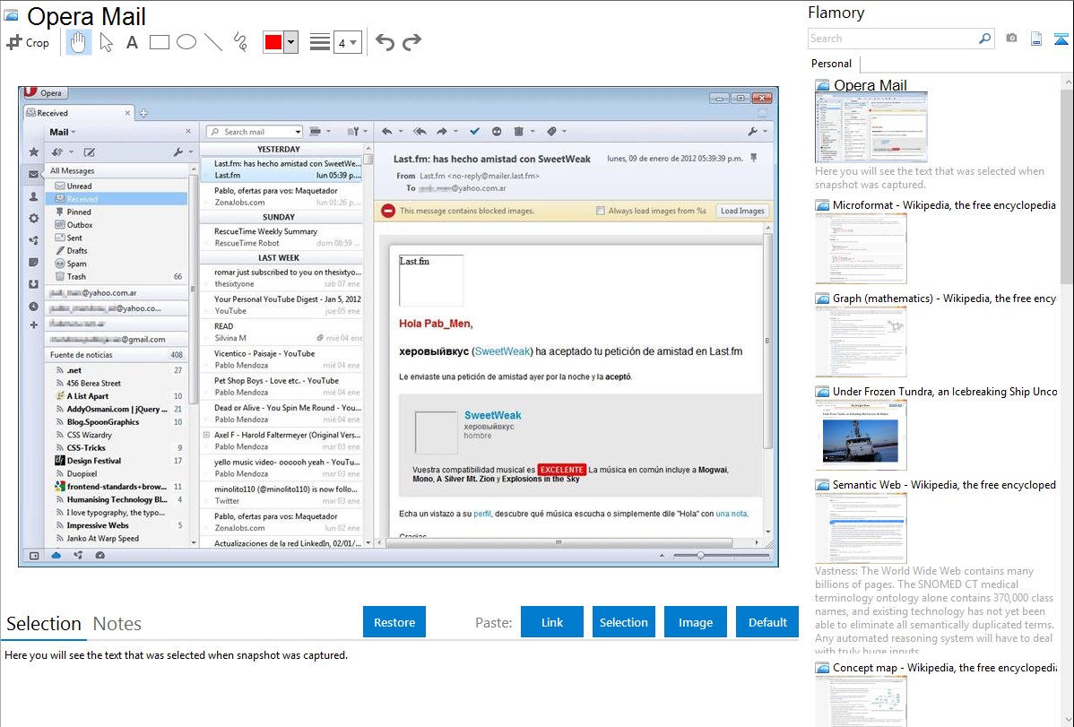Select the Crop tool
1074x727 pixels.
coord(28,42)
